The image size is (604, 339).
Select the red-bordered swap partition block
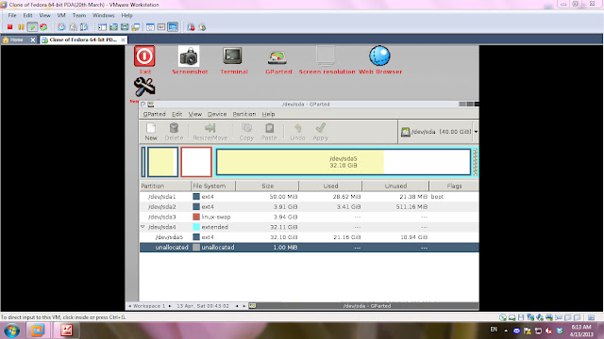point(196,162)
